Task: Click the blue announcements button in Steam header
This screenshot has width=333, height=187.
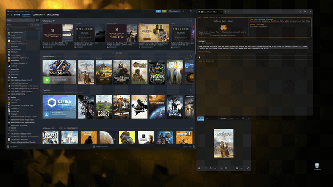Action: coord(158,11)
